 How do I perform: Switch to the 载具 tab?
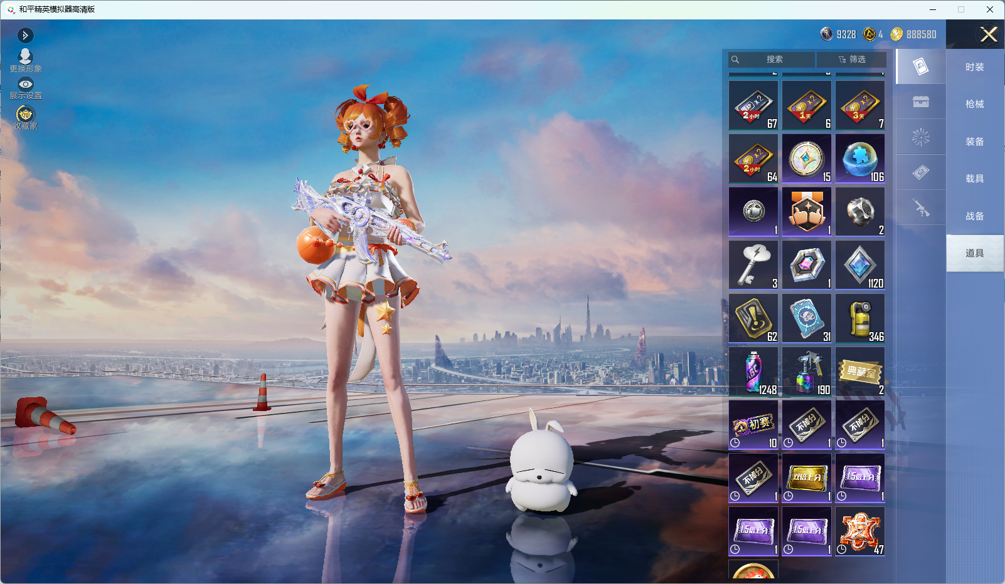[974, 179]
